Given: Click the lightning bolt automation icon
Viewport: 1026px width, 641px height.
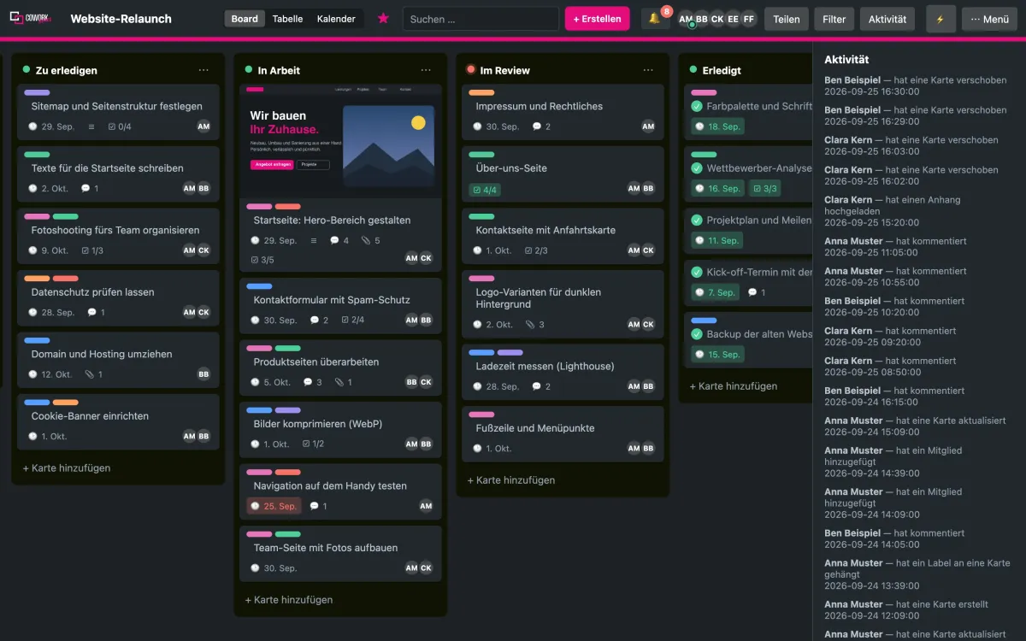Looking at the screenshot, I should point(940,19).
